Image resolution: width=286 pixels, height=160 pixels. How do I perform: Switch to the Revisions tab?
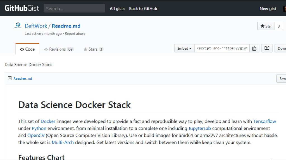click(59, 49)
